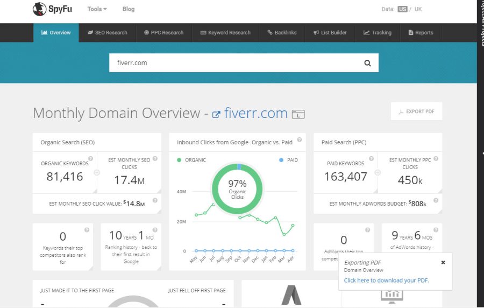Image resolution: width=484 pixels, height=308 pixels.
Task: Click help icon for SEO Click Value
Action: click(155, 200)
